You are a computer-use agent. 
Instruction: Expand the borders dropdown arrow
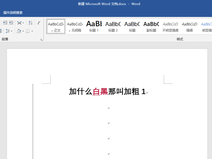click(x=32, y=31)
